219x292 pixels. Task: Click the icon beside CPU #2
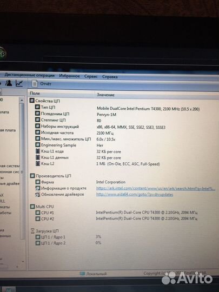click(38, 218)
